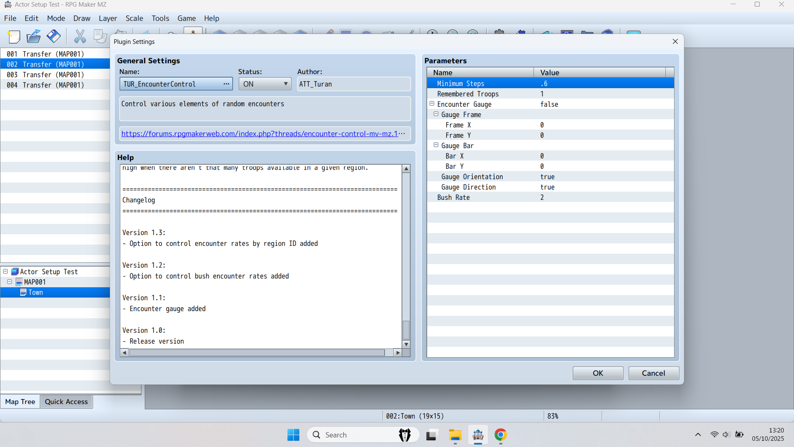Open the Edit menu
794x447 pixels.
pos(31,18)
